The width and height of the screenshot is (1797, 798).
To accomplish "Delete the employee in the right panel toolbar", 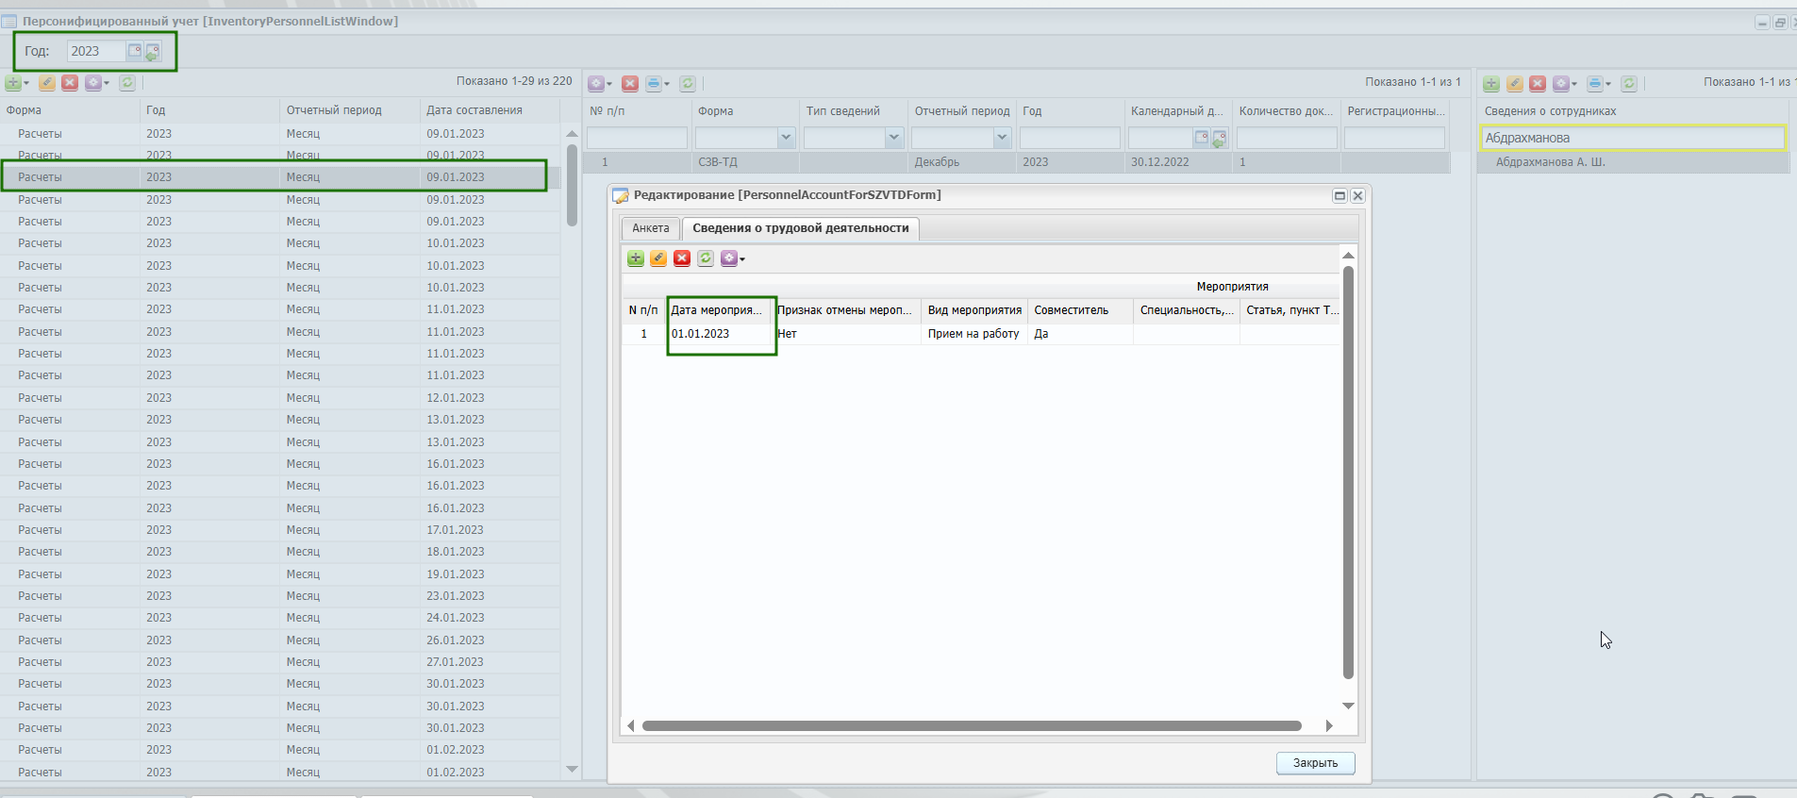I will [1538, 84].
